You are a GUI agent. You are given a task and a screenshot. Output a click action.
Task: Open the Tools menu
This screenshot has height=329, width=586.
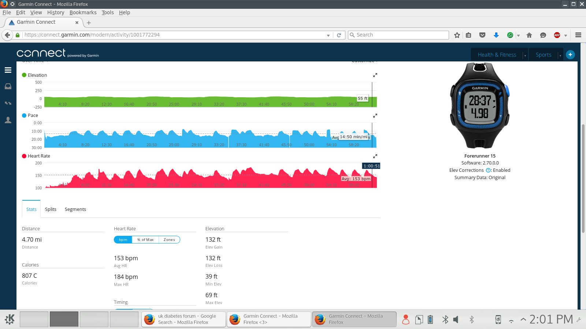108,12
